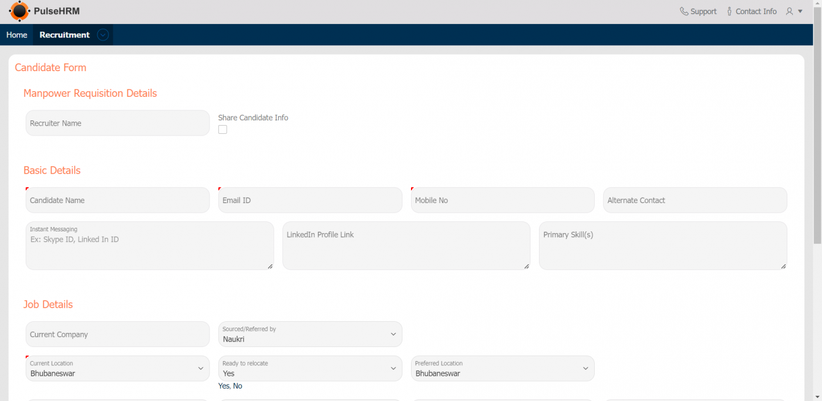Go to the Home menu item
Screen dimensions: 822x401
(16, 35)
